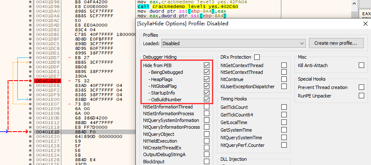The height and width of the screenshot is (165, 371).
Task: Enable the NtSetContextThread checkbox
Action: pos(284,72)
